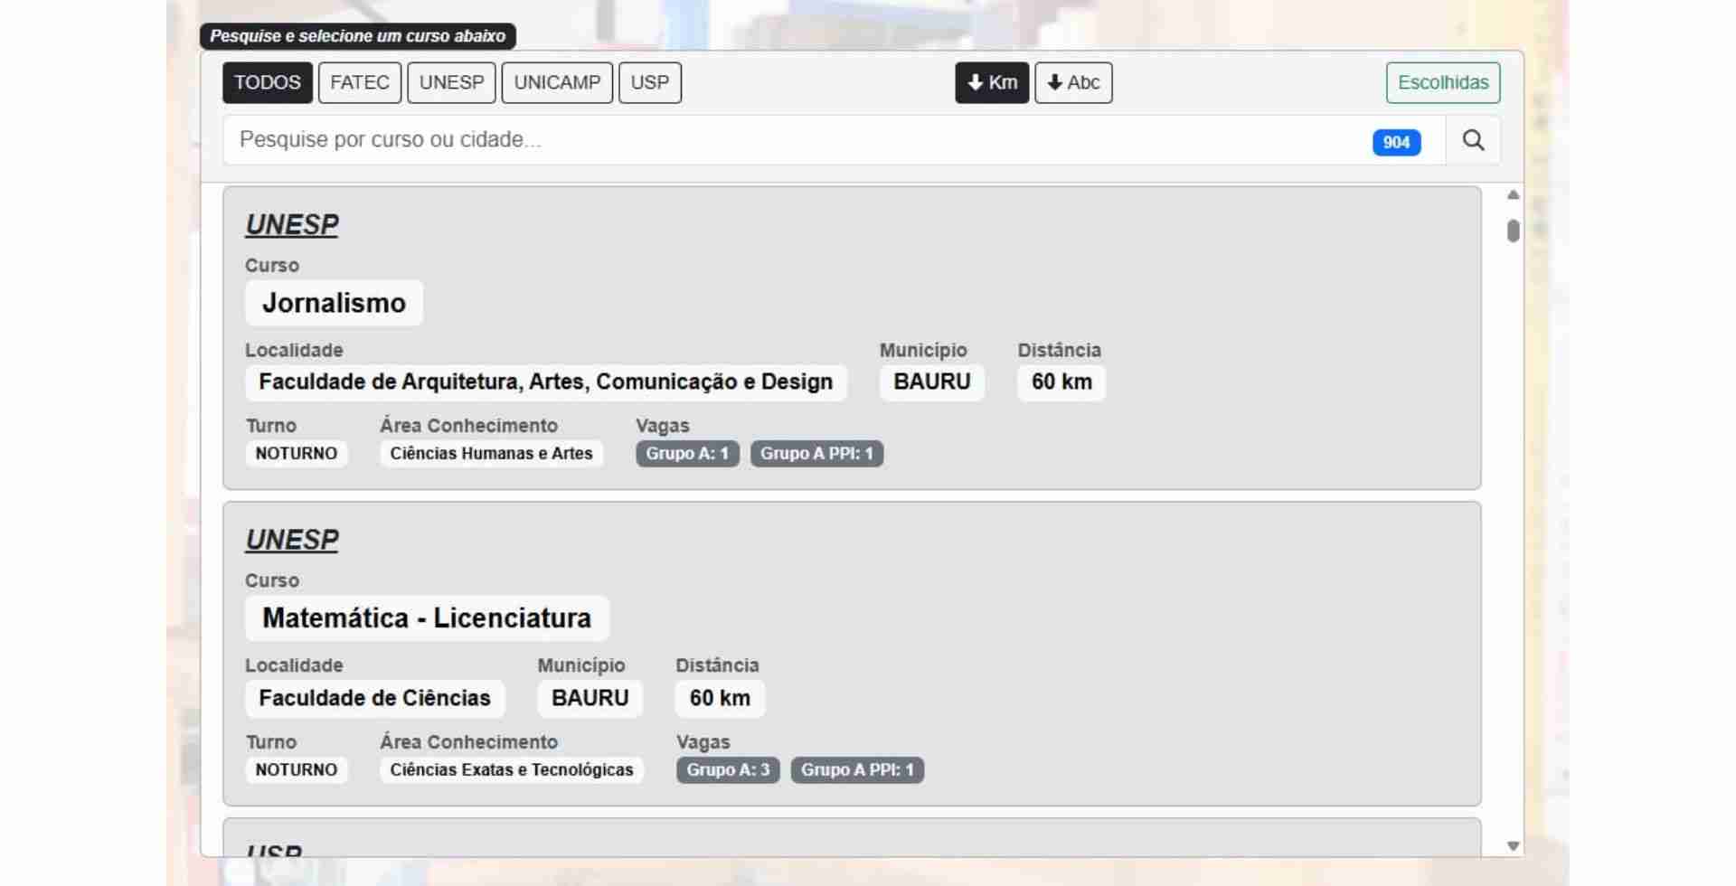The image size is (1736, 886).
Task: Click the magnifying glass search icon
Action: pos(1473,140)
